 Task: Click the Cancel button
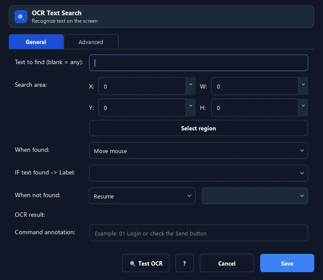click(x=227, y=263)
